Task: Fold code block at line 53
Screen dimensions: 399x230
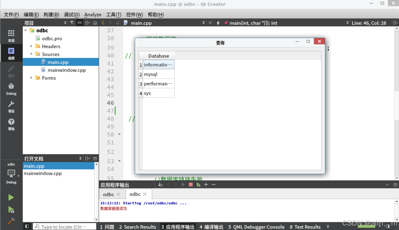Action: (x=119, y=161)
